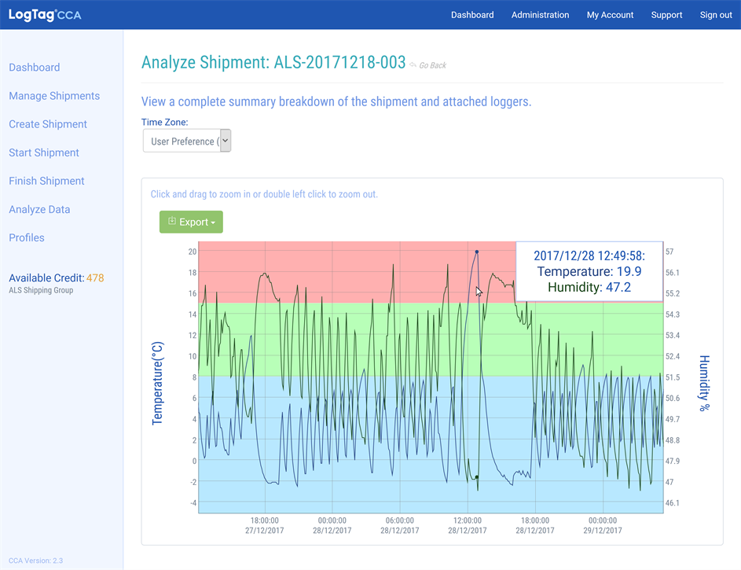Select Finish Shipment in the sidebar

46,181
